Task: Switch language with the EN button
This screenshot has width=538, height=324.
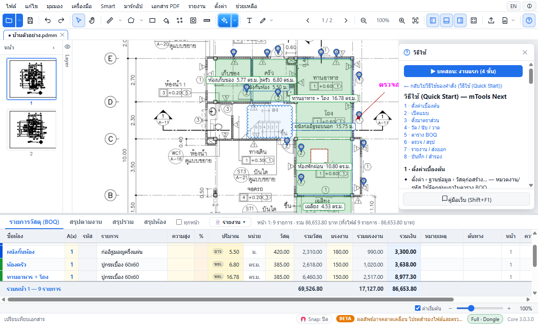Action: point(514,6)
